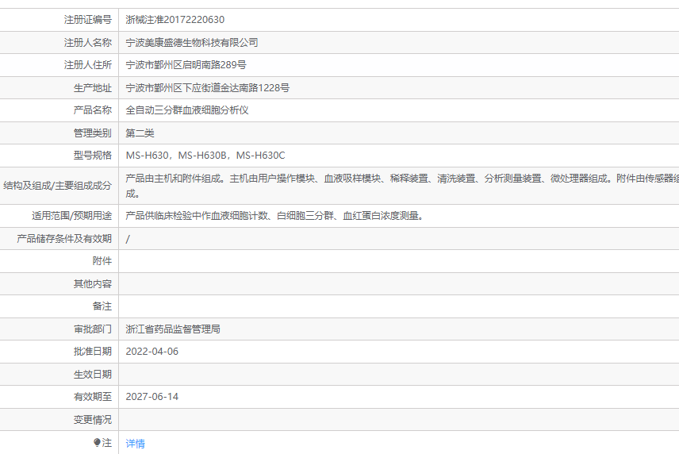679x454 pixels.
Task: Click the 有效期至 label
Action: point(93,397)
